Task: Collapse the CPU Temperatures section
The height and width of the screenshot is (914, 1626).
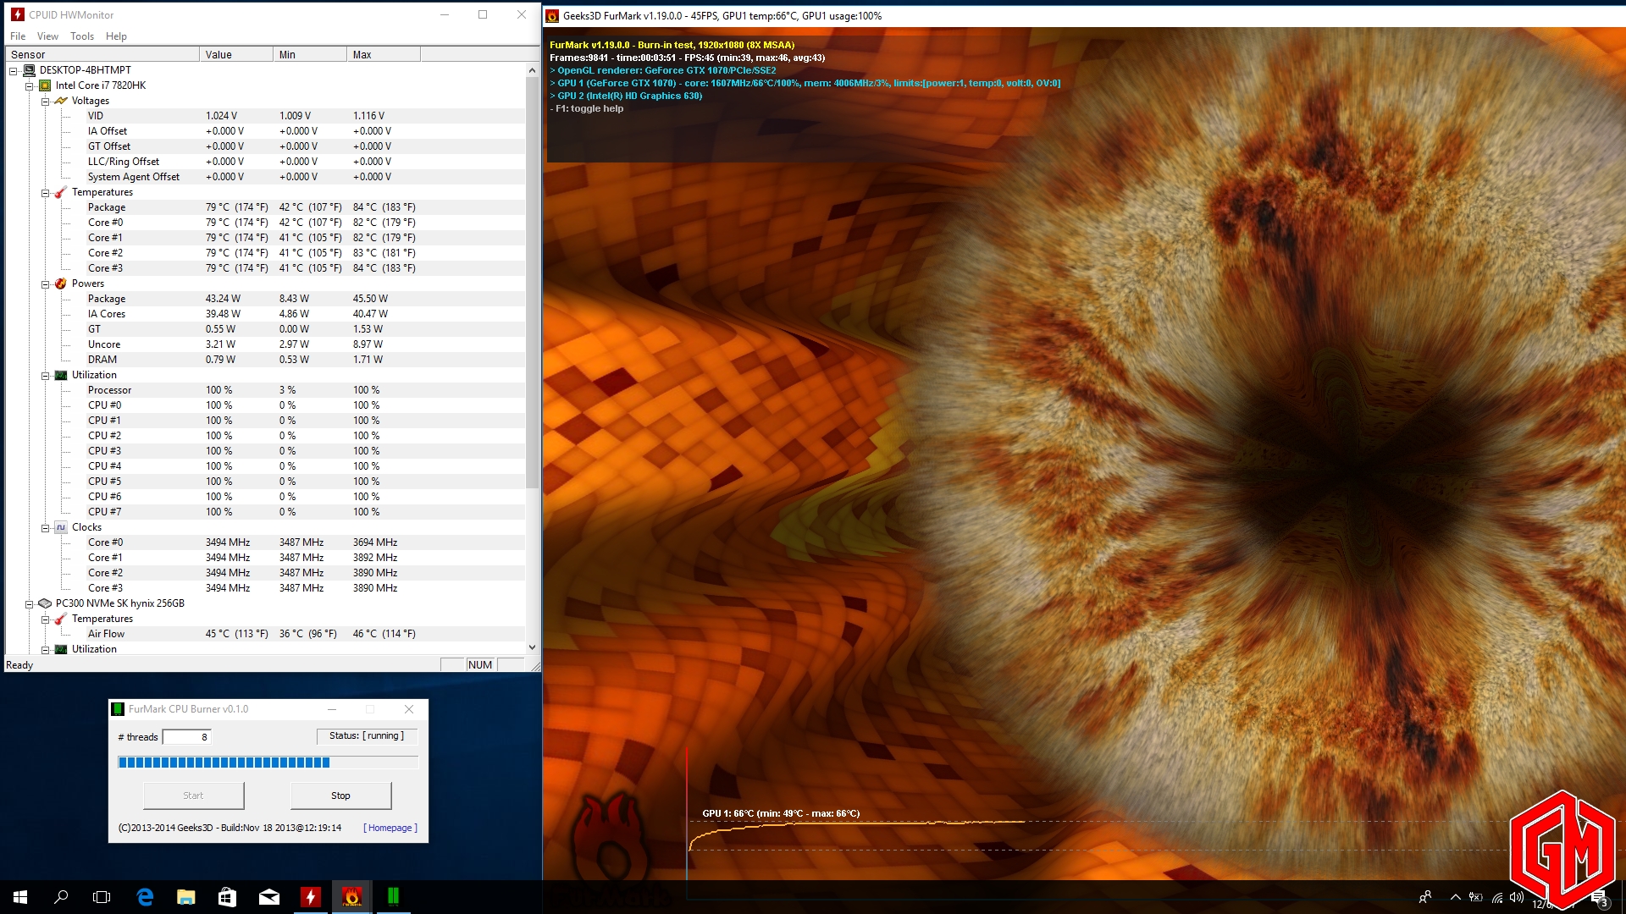Action: click(x=46, y=193)
